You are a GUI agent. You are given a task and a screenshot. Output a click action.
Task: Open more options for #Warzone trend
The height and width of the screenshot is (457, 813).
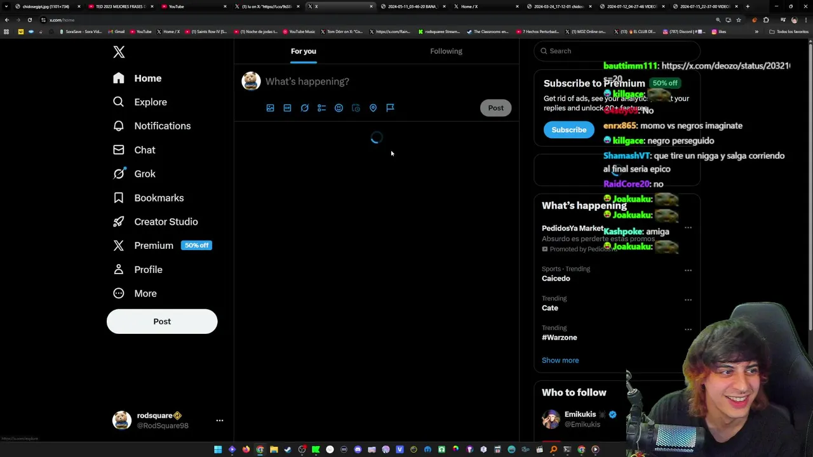tap(688, 329)
